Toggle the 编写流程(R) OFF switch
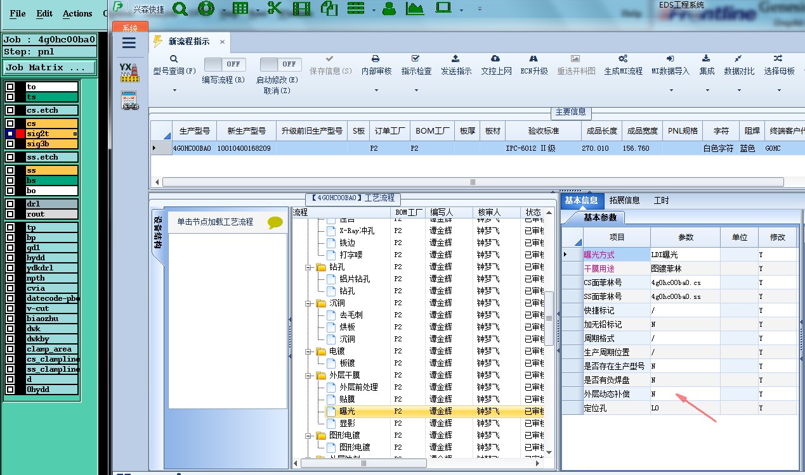 (x=225, y=64)
